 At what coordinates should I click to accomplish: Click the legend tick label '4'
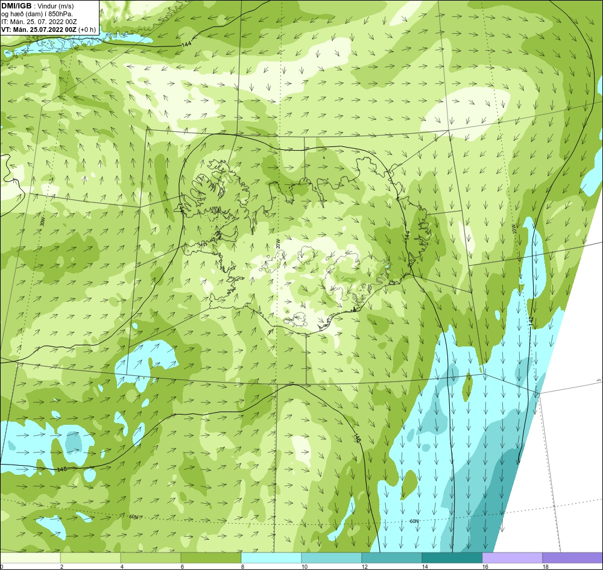[122, 566]
